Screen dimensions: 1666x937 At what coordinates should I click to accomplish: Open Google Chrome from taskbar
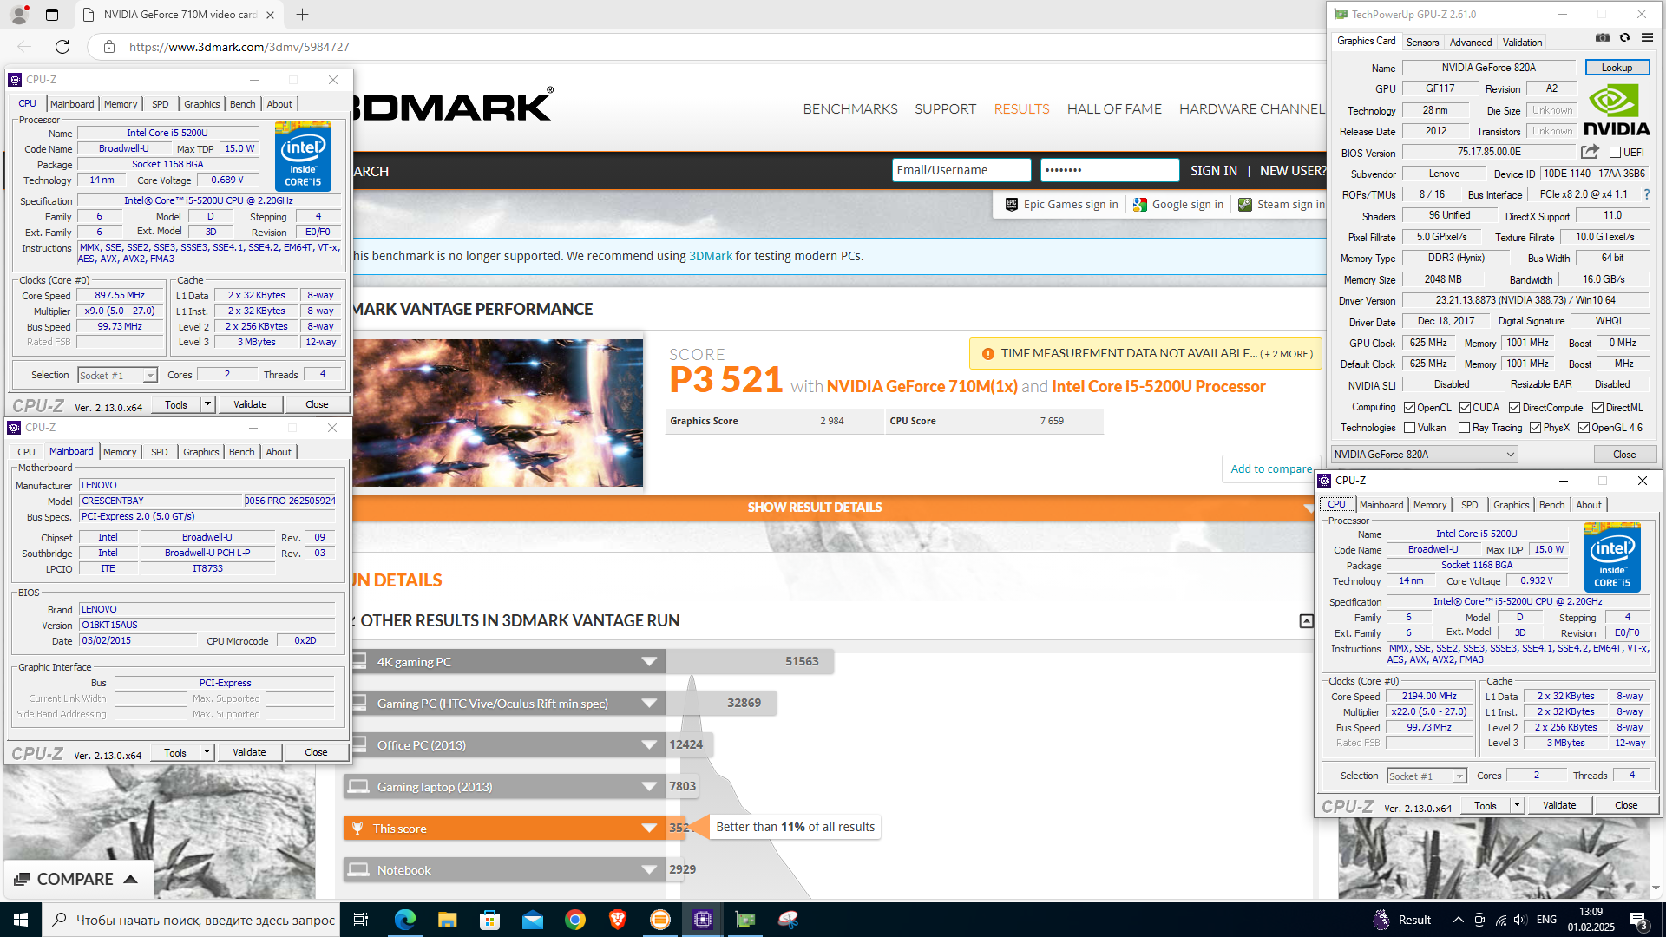click(x=575, y=920)
